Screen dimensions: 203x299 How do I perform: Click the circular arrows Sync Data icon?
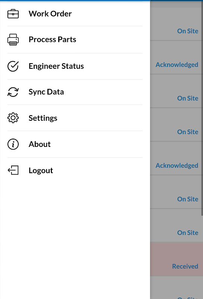[x=13, y=92]
